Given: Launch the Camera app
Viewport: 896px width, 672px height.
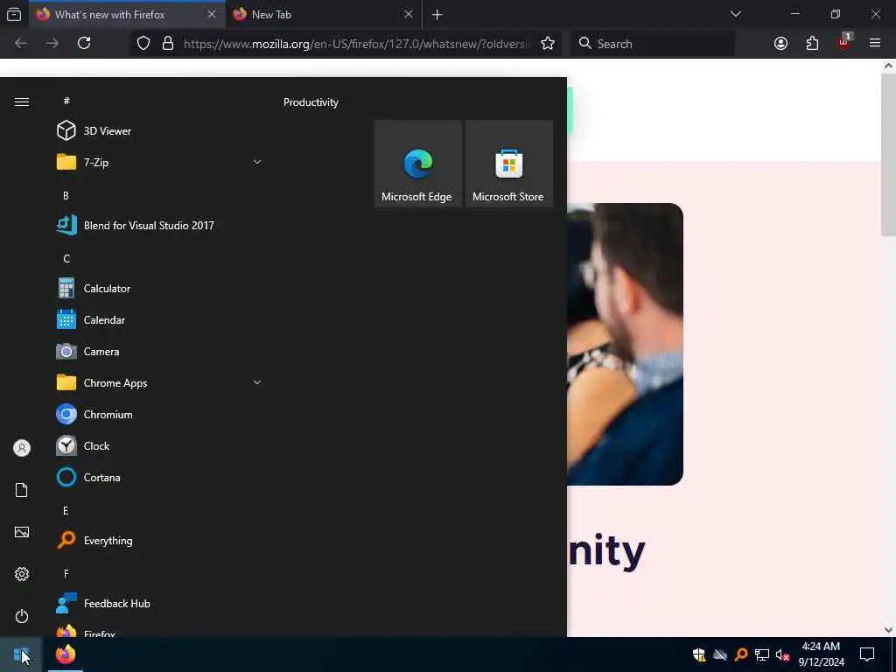Looking at the screenshot, I should [159, 352].
